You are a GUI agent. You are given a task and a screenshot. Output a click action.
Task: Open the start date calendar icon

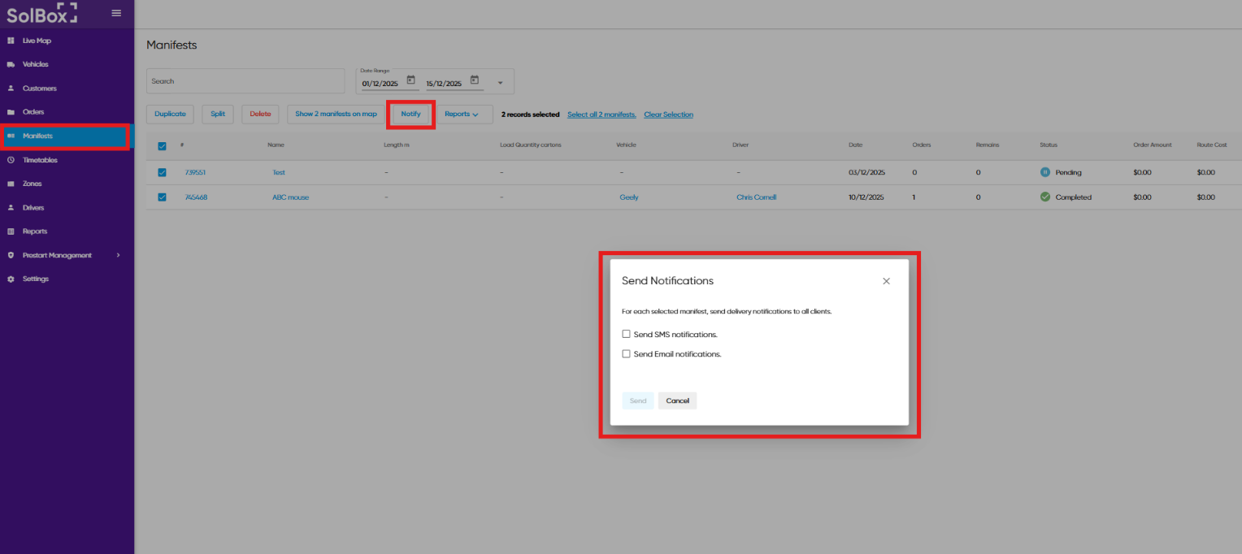pos(410,80)
